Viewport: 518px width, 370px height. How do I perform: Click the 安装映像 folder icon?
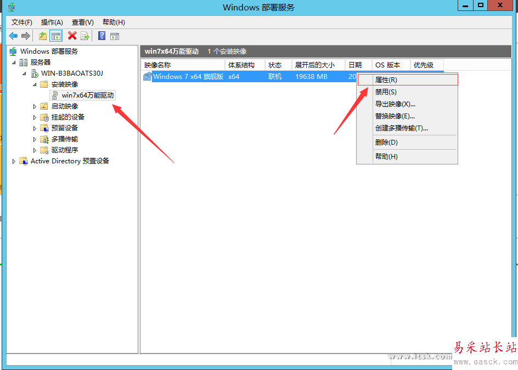click(x=44, y=84)
